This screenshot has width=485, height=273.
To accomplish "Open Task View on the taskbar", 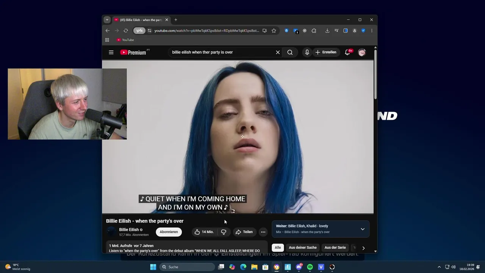I will [x=221, y=267].
